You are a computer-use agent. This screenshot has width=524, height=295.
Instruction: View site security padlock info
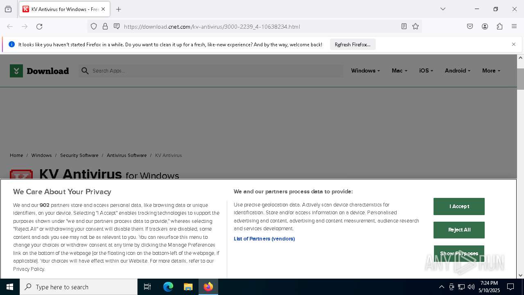click(105, 27)
